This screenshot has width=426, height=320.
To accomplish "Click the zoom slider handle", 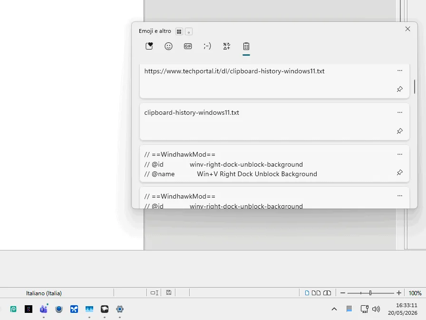I will [x=370, y=293].
